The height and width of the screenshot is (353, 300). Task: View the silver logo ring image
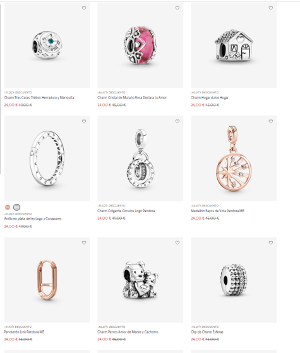coord(47,159)
